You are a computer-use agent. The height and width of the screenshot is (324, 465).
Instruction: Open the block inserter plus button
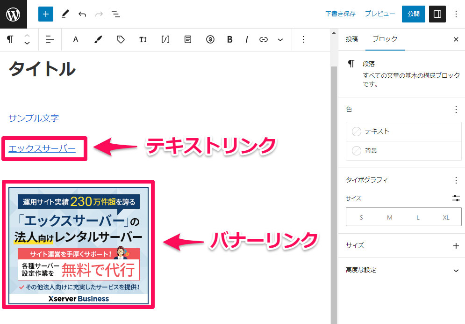tap(46, 14)
